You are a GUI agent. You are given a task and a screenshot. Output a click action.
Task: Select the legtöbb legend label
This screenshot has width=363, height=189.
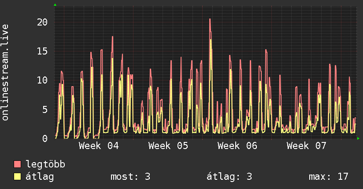pos(45,164)
